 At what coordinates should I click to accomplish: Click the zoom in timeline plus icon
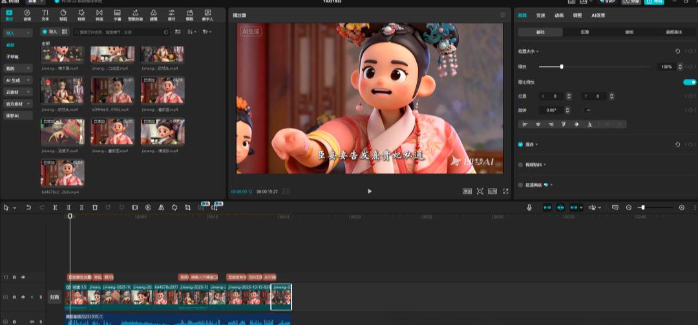[x=682, y=207]
